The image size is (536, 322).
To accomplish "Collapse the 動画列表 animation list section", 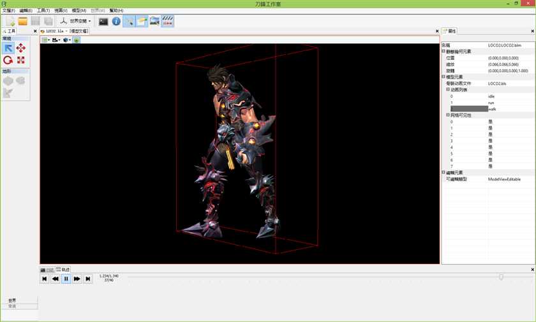I will 448,89.
